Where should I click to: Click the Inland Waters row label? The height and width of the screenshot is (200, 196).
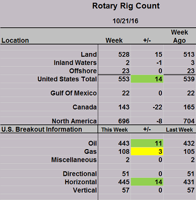click(75, 62)
